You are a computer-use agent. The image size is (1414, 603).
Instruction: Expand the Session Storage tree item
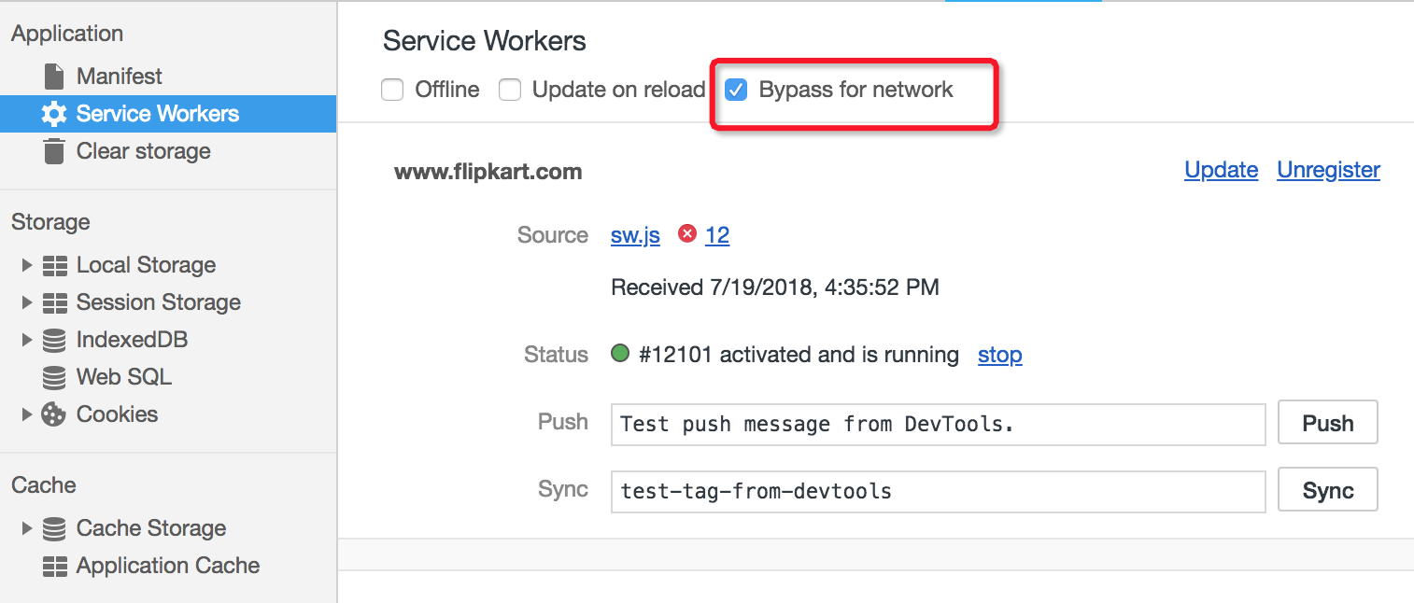point(26,301)
